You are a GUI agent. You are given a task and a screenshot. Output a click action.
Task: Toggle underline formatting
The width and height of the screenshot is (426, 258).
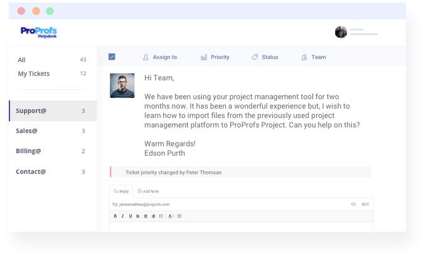(x=130, y=216)
